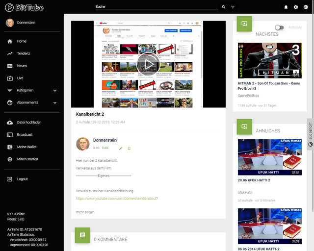This screenshot has width=314, height=251.
Task: Click the Suche search field
Action: 157,7
